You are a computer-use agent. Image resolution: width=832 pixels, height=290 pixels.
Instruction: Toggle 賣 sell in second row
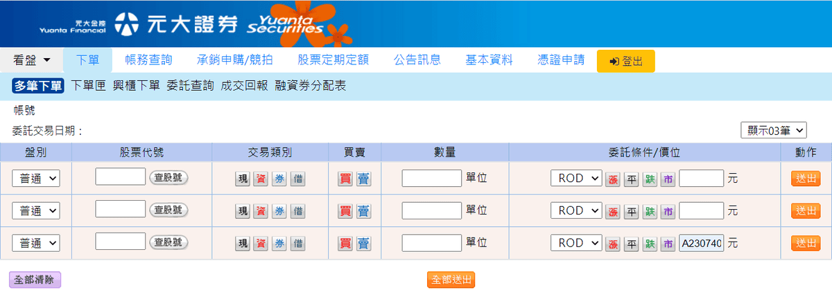(x=364, y=211)
